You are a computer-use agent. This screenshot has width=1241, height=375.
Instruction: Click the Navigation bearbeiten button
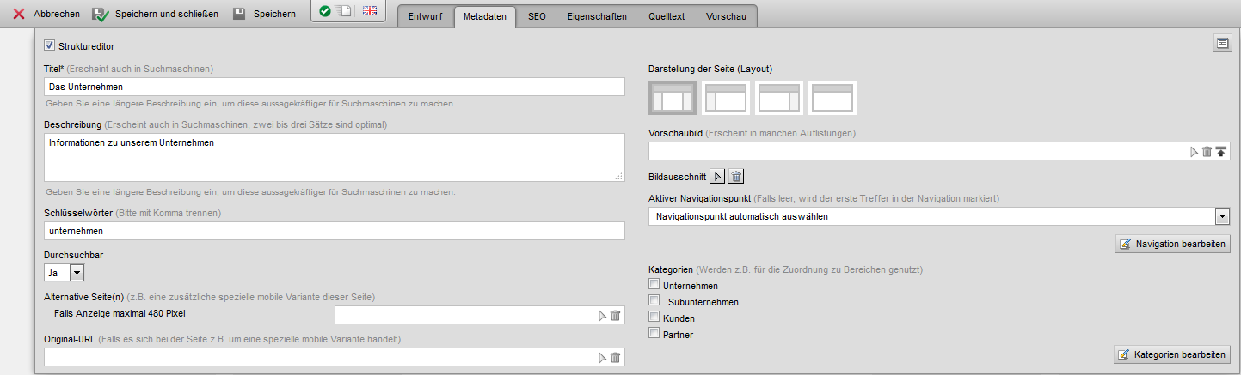tap(1172, 245)
